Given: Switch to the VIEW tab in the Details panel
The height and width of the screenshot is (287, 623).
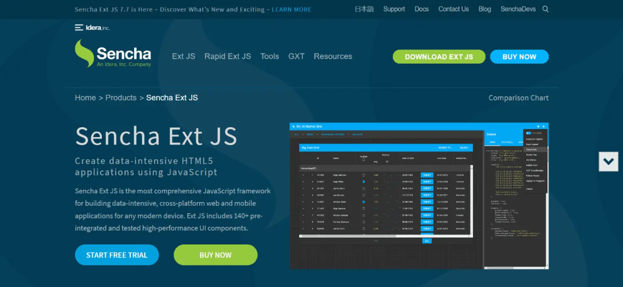Looking at the screenshot, I should click(493, 142).
